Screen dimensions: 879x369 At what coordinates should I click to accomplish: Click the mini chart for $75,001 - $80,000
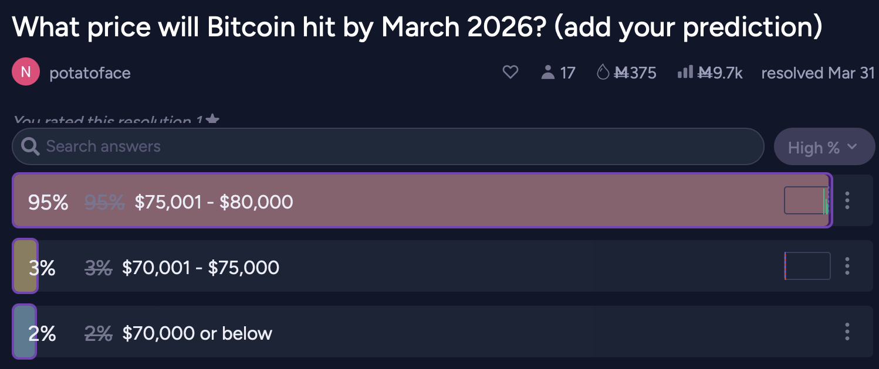tap(807, 201)
